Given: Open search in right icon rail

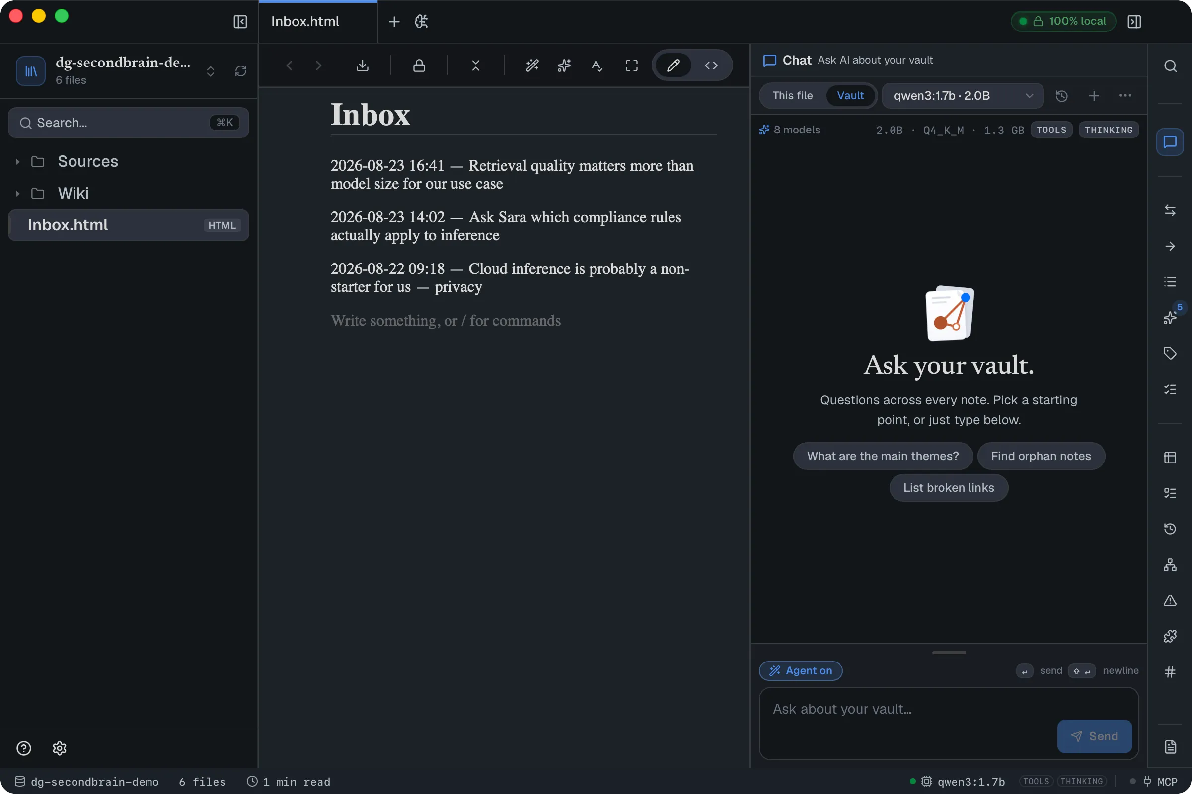Looking at the screenshot, I should tap(1170, 66).
